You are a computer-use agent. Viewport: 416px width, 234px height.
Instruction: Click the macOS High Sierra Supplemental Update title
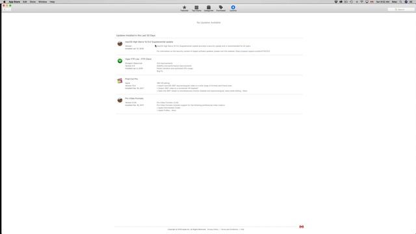[x=149, y=42]
